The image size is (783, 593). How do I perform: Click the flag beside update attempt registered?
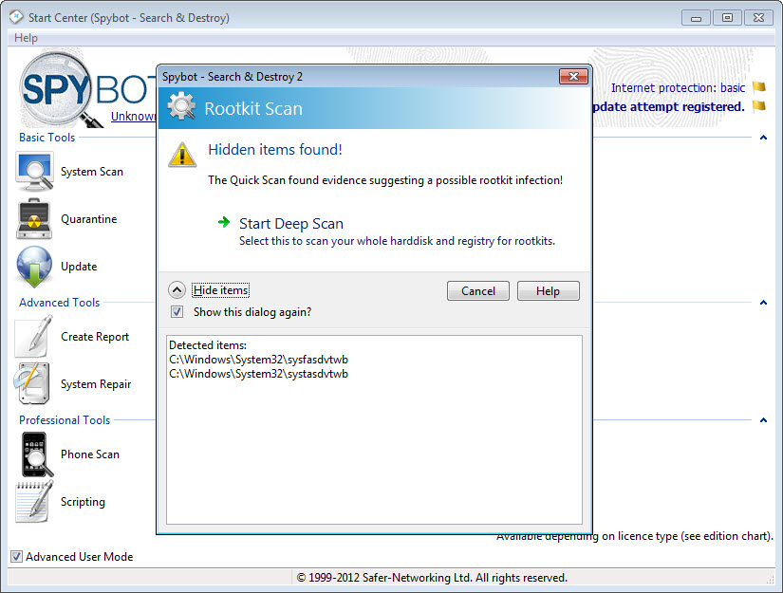(759, 105)
